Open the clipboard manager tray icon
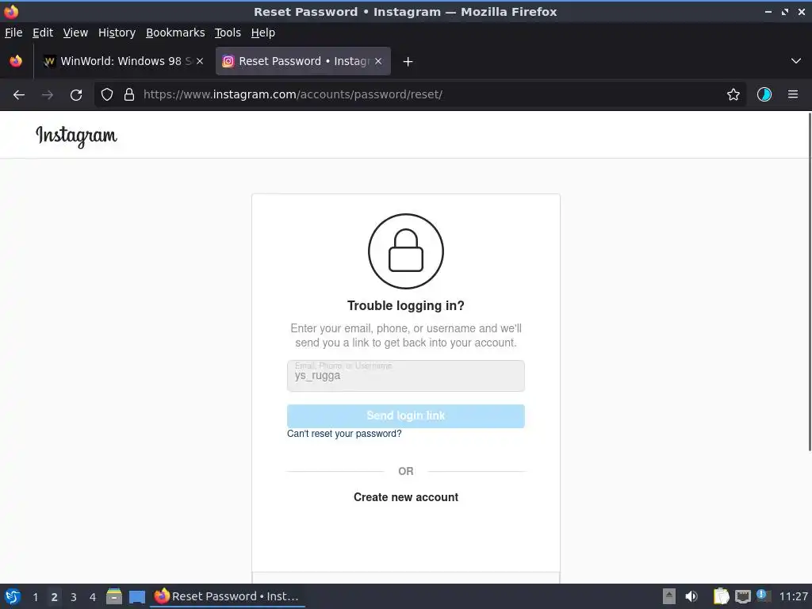The width and height of the screenshot is (812, 609). click(x=722, y=596)
